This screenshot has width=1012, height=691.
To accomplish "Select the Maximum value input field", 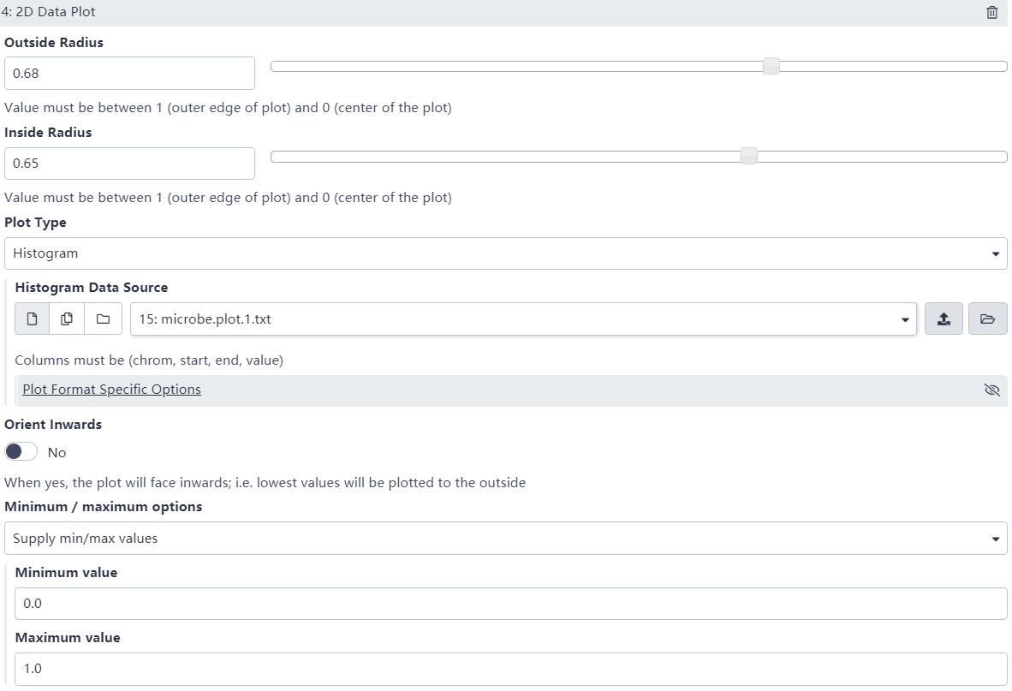I will [x=510, y=669].
